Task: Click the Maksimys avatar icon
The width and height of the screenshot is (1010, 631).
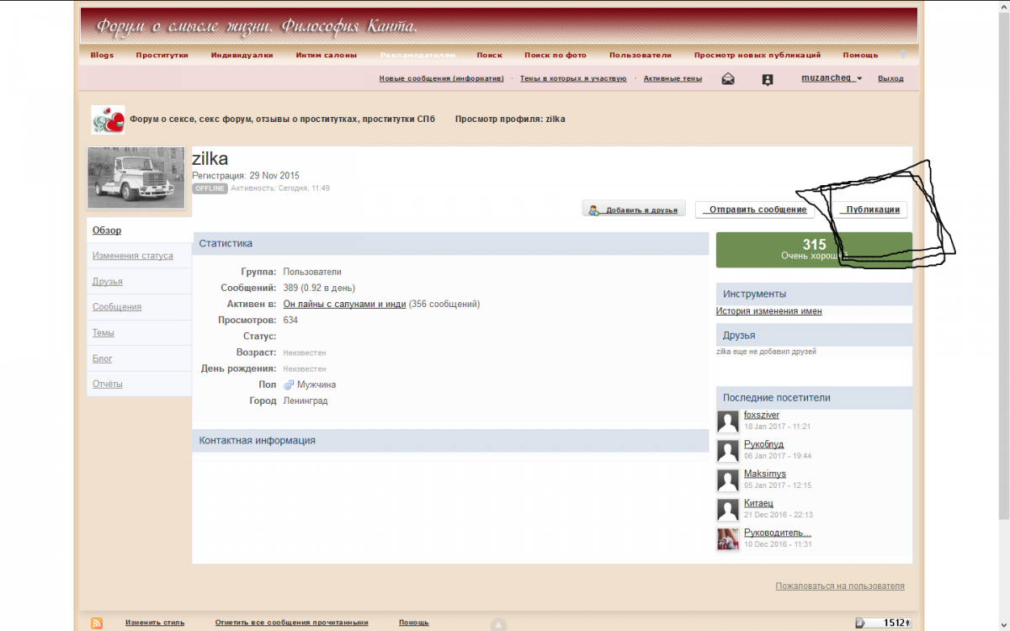Action: (x=728, y=480)
